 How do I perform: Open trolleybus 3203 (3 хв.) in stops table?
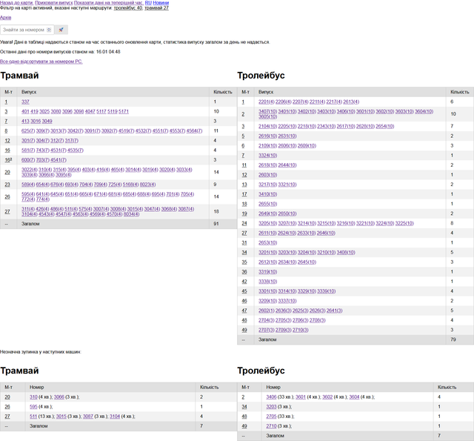pos(271,407)
